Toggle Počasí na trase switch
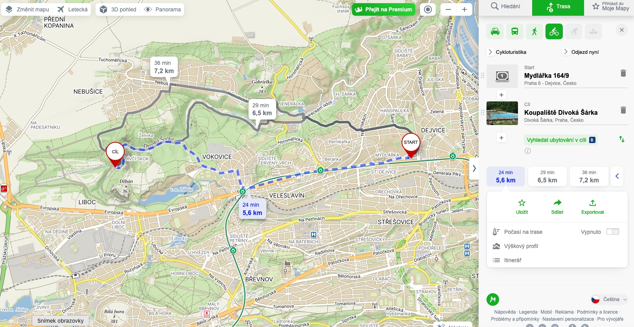 coord(612,232)
